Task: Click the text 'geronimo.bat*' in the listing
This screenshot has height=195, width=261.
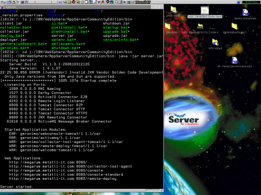Action: point(14,48)
